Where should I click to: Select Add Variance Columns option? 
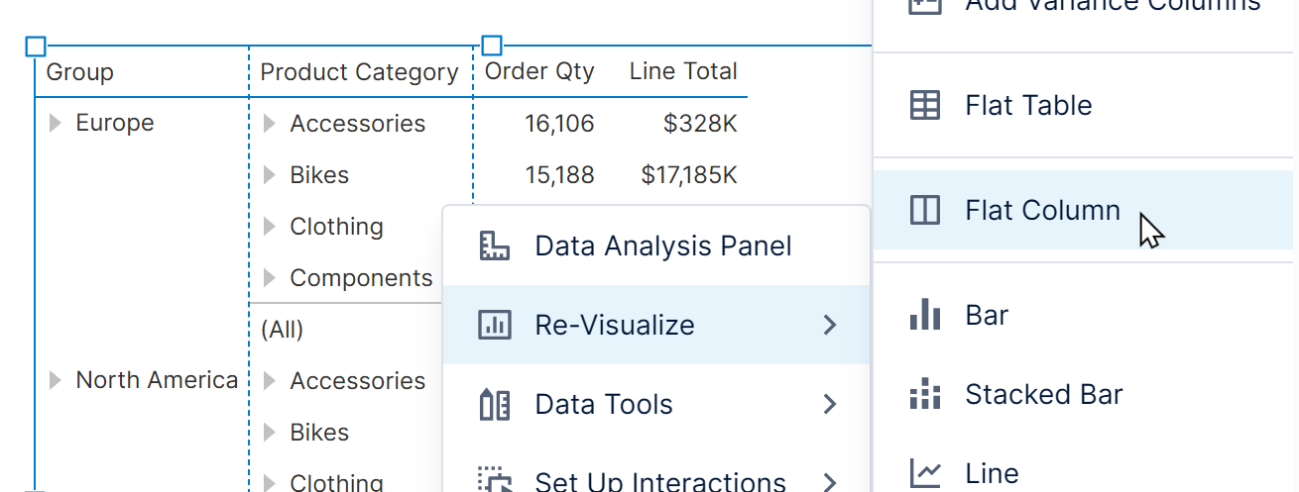pyautogui.click(x=1112, y=6)
